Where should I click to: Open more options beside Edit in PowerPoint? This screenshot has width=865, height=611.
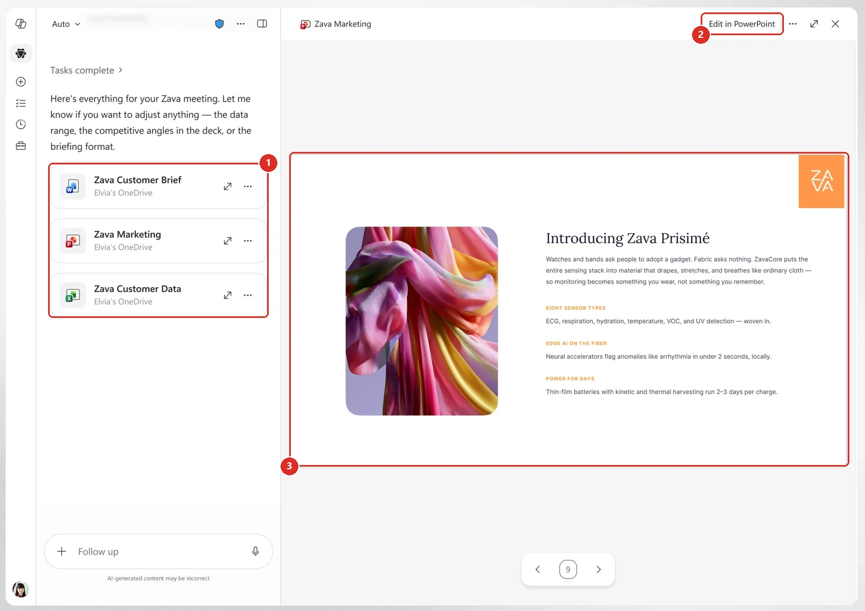[x=793, y=24]
